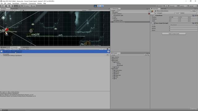Switch to the lower Animation tab
The height and width of the screenshot is (111, 198).
pos(25,47)
